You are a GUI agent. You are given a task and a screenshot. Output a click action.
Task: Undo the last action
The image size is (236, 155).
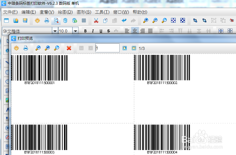pyautogui.click(x=124, y=20)
